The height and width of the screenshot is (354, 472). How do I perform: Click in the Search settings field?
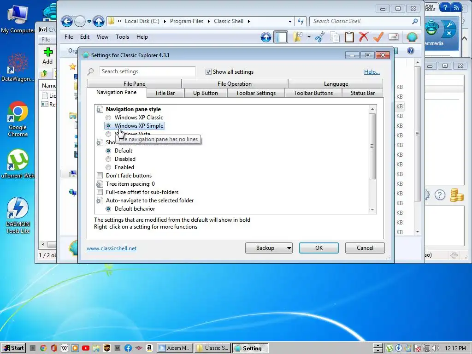pos(147,71)
